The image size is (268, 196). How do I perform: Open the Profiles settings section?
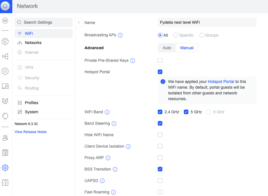point(44,103)
